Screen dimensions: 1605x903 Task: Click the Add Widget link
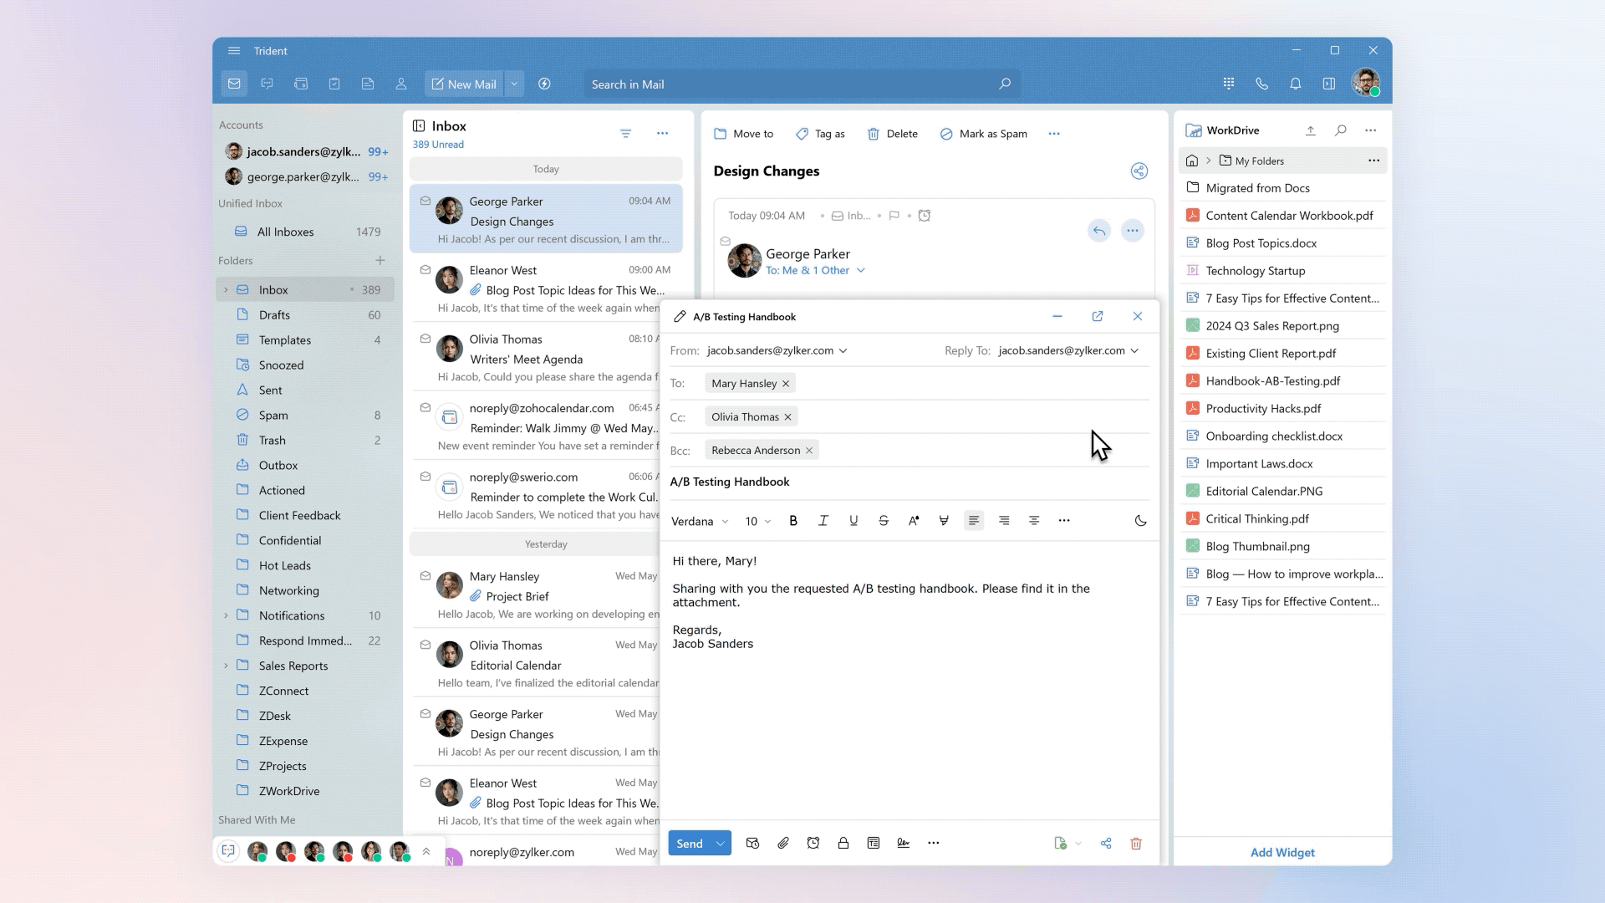[1281, 852]
